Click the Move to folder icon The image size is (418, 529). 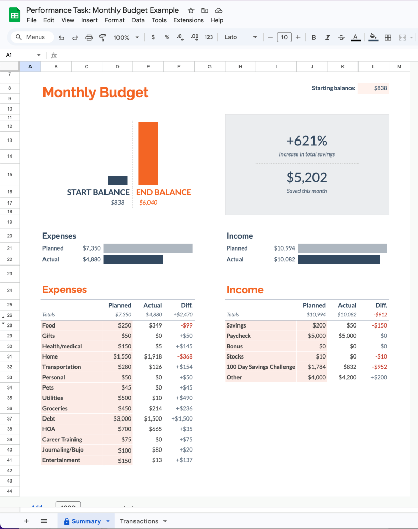pos(205,10)
